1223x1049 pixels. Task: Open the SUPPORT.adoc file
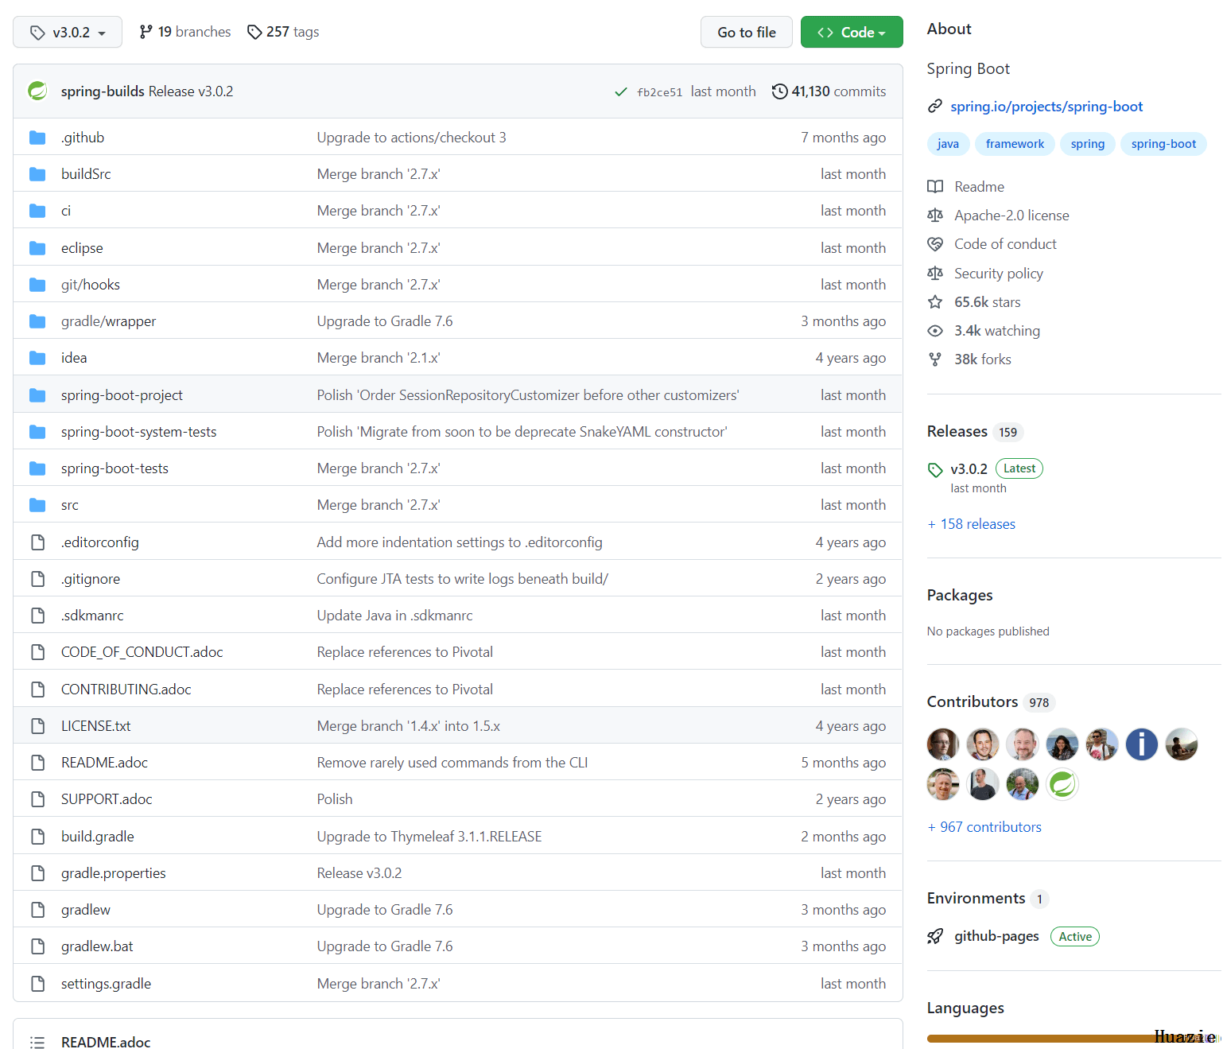[107, 799]
